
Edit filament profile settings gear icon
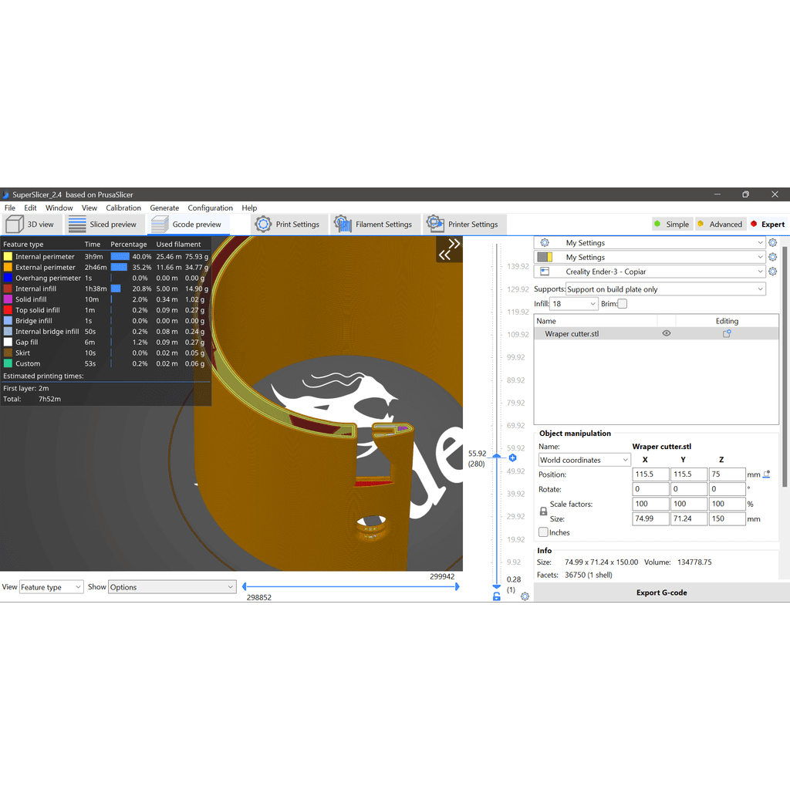coord(772,257)
